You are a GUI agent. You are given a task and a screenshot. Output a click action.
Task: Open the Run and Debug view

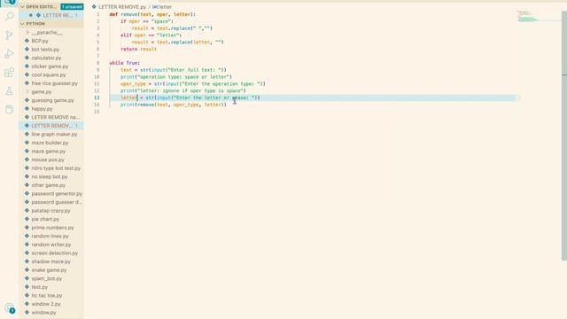click(10, 54)
